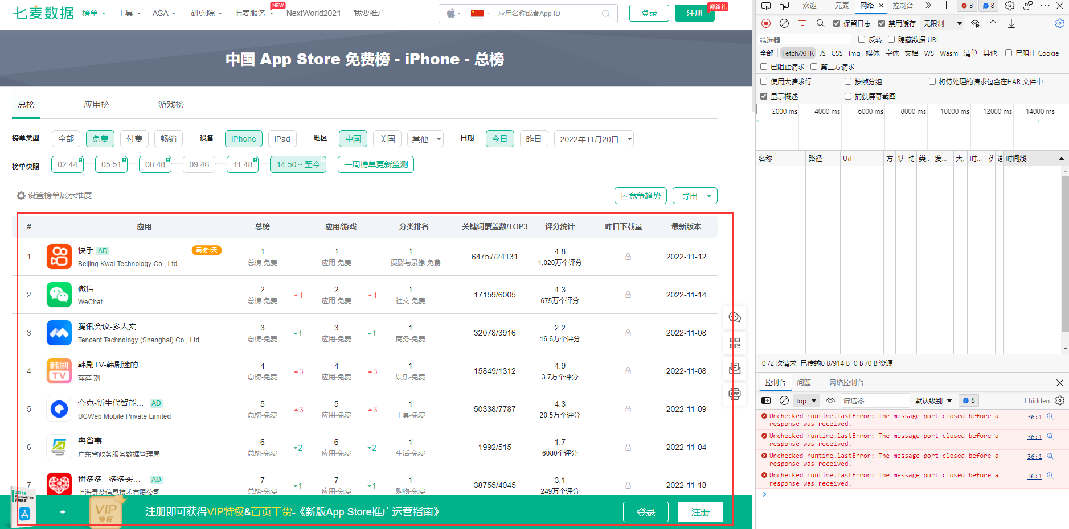Expand the 工具 nav dropdown
Screen dimensions: 1069x529
pos(129,13)
